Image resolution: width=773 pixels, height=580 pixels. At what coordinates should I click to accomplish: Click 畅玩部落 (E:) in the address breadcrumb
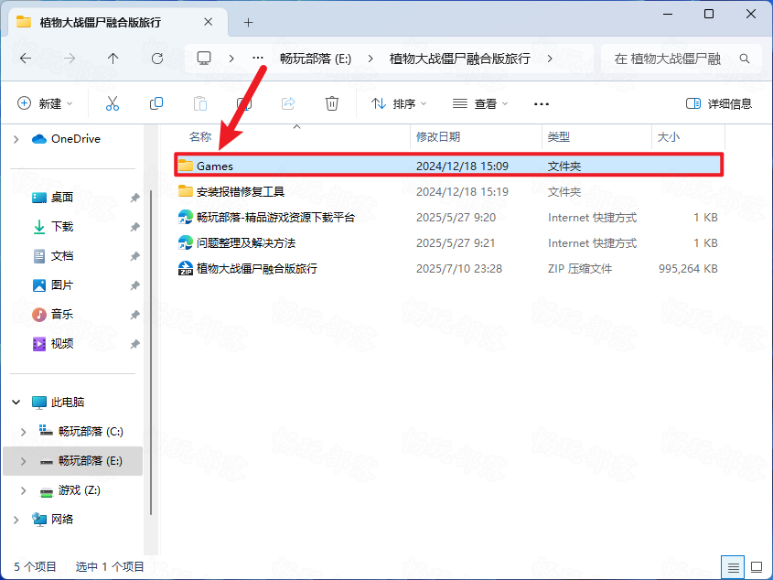316,59
